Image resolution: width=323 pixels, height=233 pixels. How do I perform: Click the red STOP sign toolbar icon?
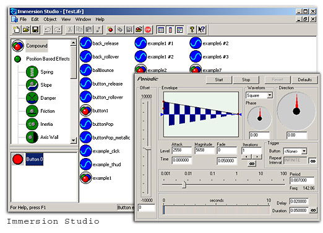click(148, 30)
